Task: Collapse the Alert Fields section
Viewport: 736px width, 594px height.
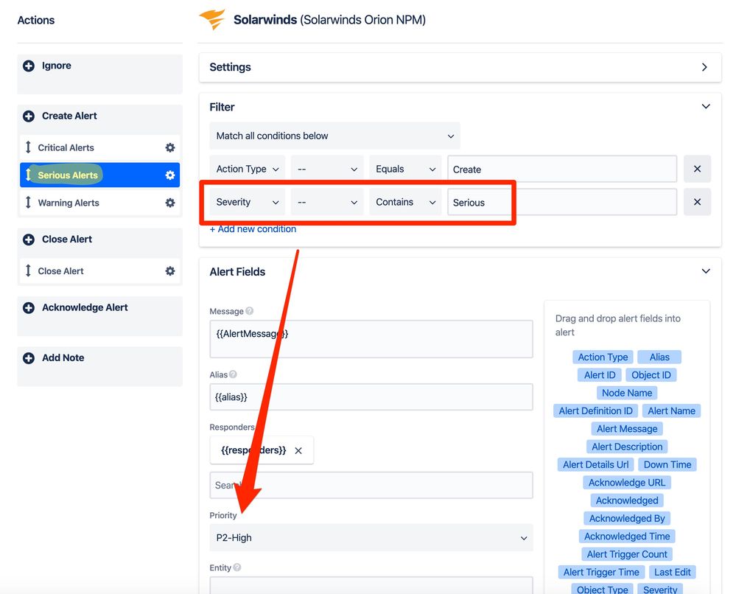Action: pos(706,271)
